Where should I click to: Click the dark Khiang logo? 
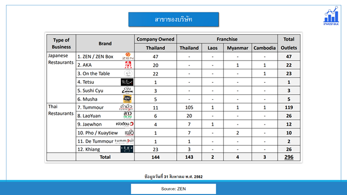coord(127,149)
